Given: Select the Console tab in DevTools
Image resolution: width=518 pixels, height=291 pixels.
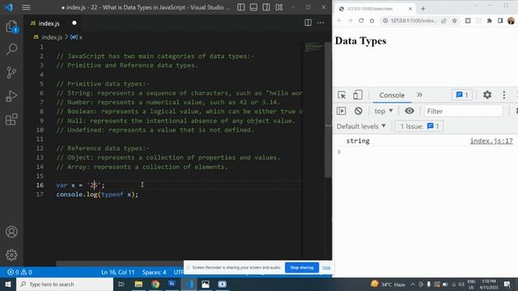Looking at the screenshot, I should click(x=392, y=95).
